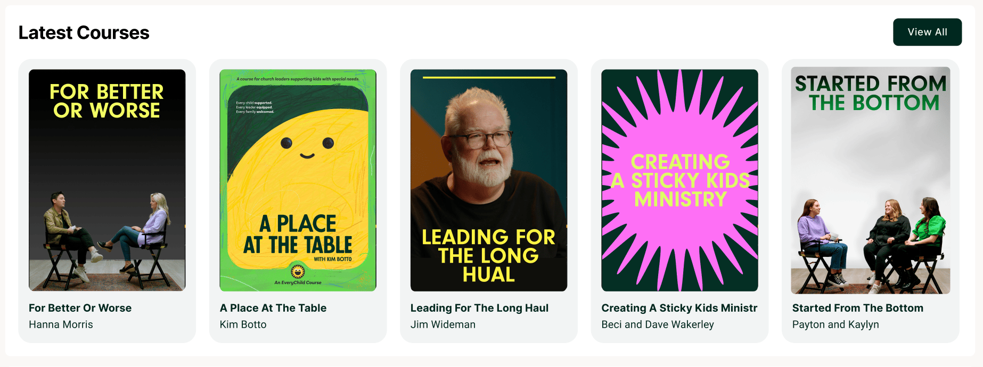
Task: Click the pink starburst graphic on the cover
Action: (679, 180)
